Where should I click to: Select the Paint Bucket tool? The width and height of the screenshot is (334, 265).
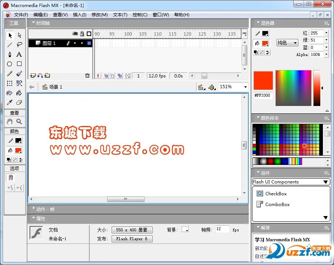(x=19, y=93)
